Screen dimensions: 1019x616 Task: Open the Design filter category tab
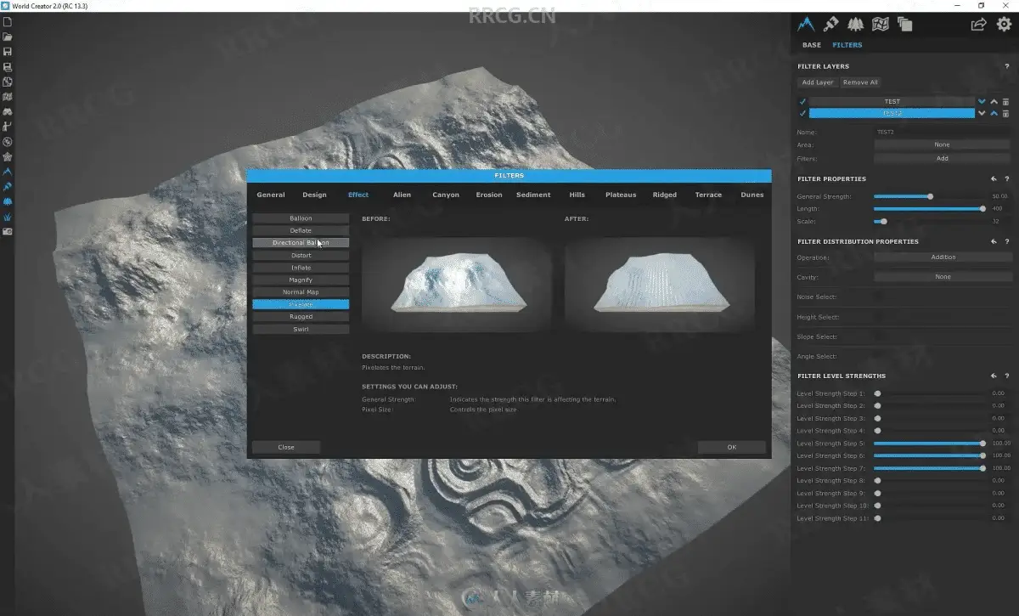[x=314, y=195]
